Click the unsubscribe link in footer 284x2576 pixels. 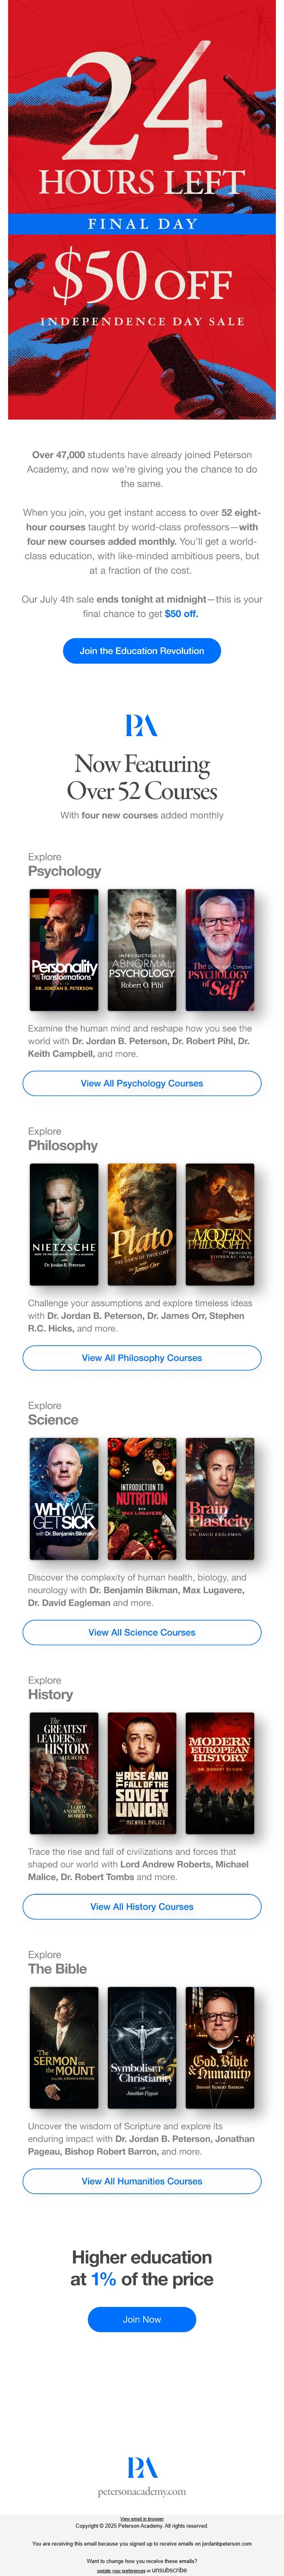[169, 2569]
